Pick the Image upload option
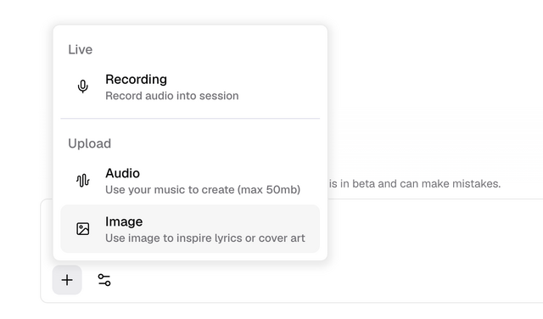The width and height of the screenshot is (543, 319). 190,228
